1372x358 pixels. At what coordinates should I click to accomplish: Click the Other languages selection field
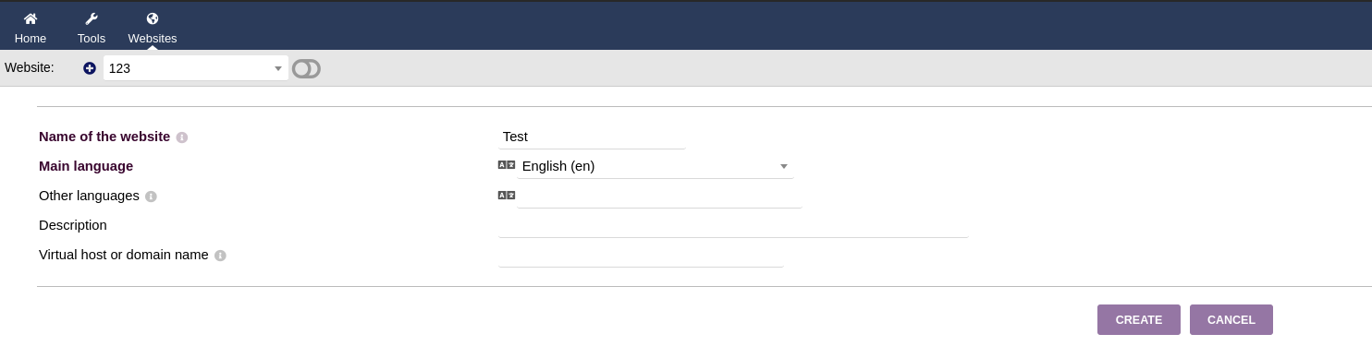click(659, 196)
